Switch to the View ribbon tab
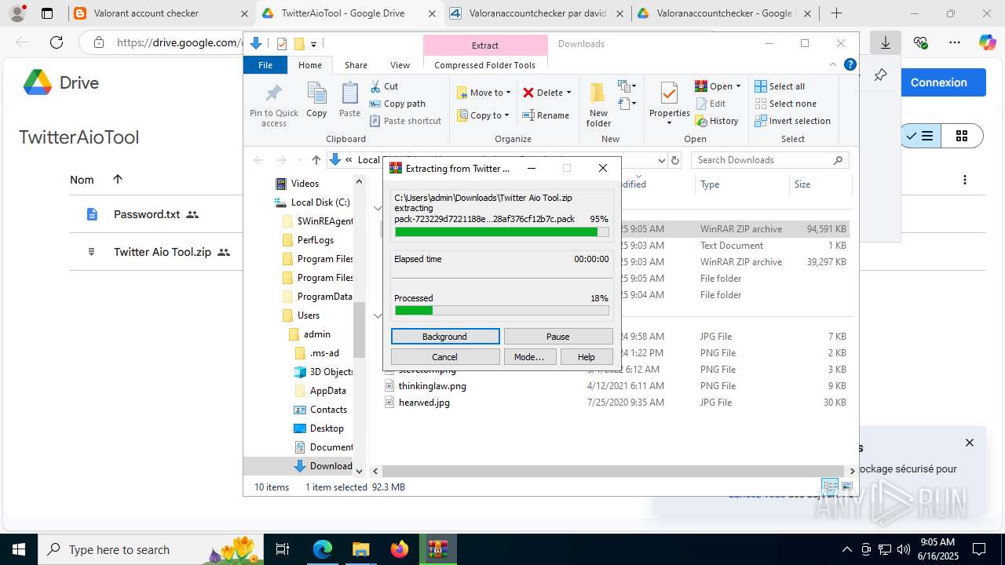The width and height of the screenshot is (1005, 565). (400, 65)
